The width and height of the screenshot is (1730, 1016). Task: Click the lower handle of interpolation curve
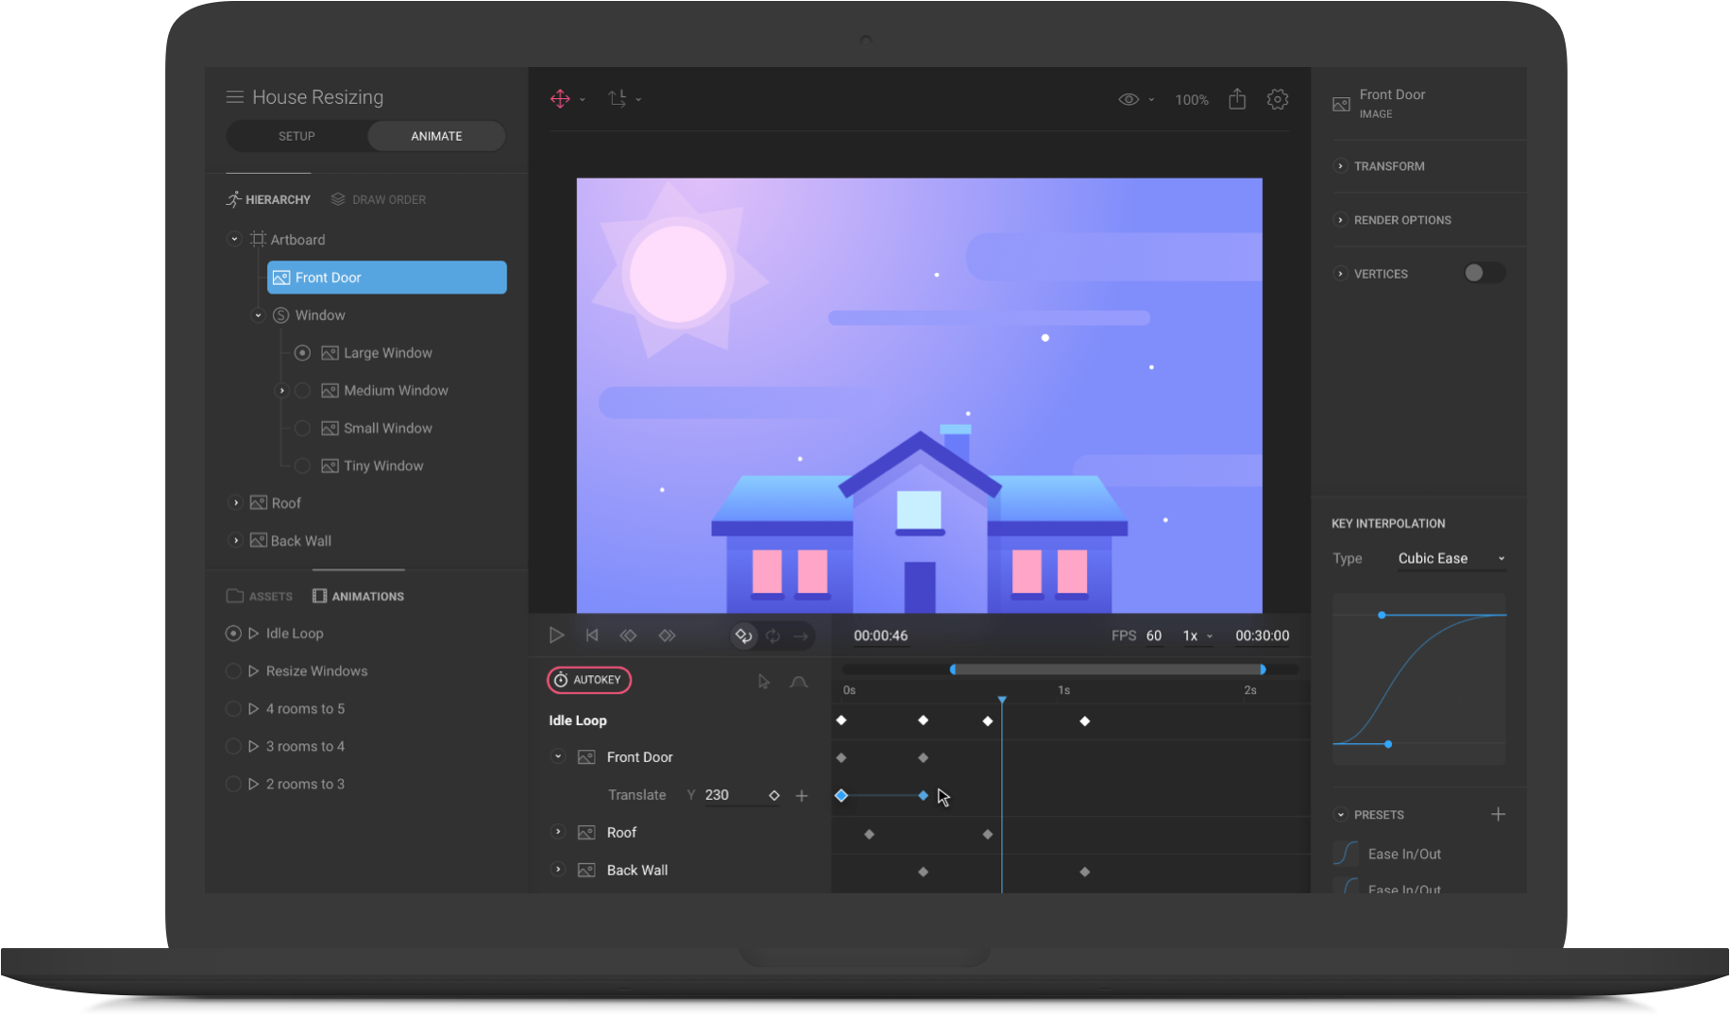[1388, 744]
